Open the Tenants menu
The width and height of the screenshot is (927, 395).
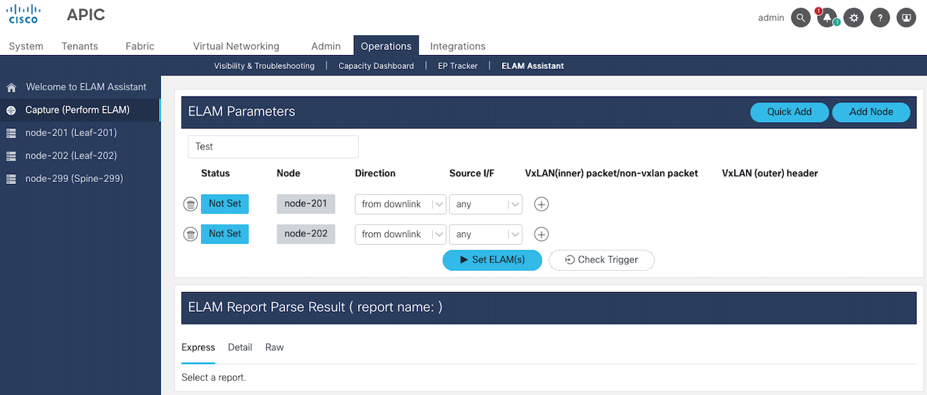pyautogui.click(x=80, y=46)
